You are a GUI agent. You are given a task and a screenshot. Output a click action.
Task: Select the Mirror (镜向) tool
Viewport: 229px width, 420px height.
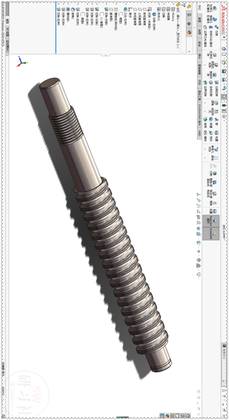(205, 133)
